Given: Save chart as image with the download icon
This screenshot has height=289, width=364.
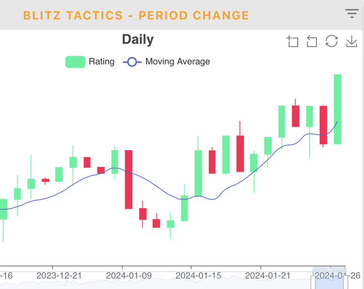Looking at the screenshot, I should point(352,41).
